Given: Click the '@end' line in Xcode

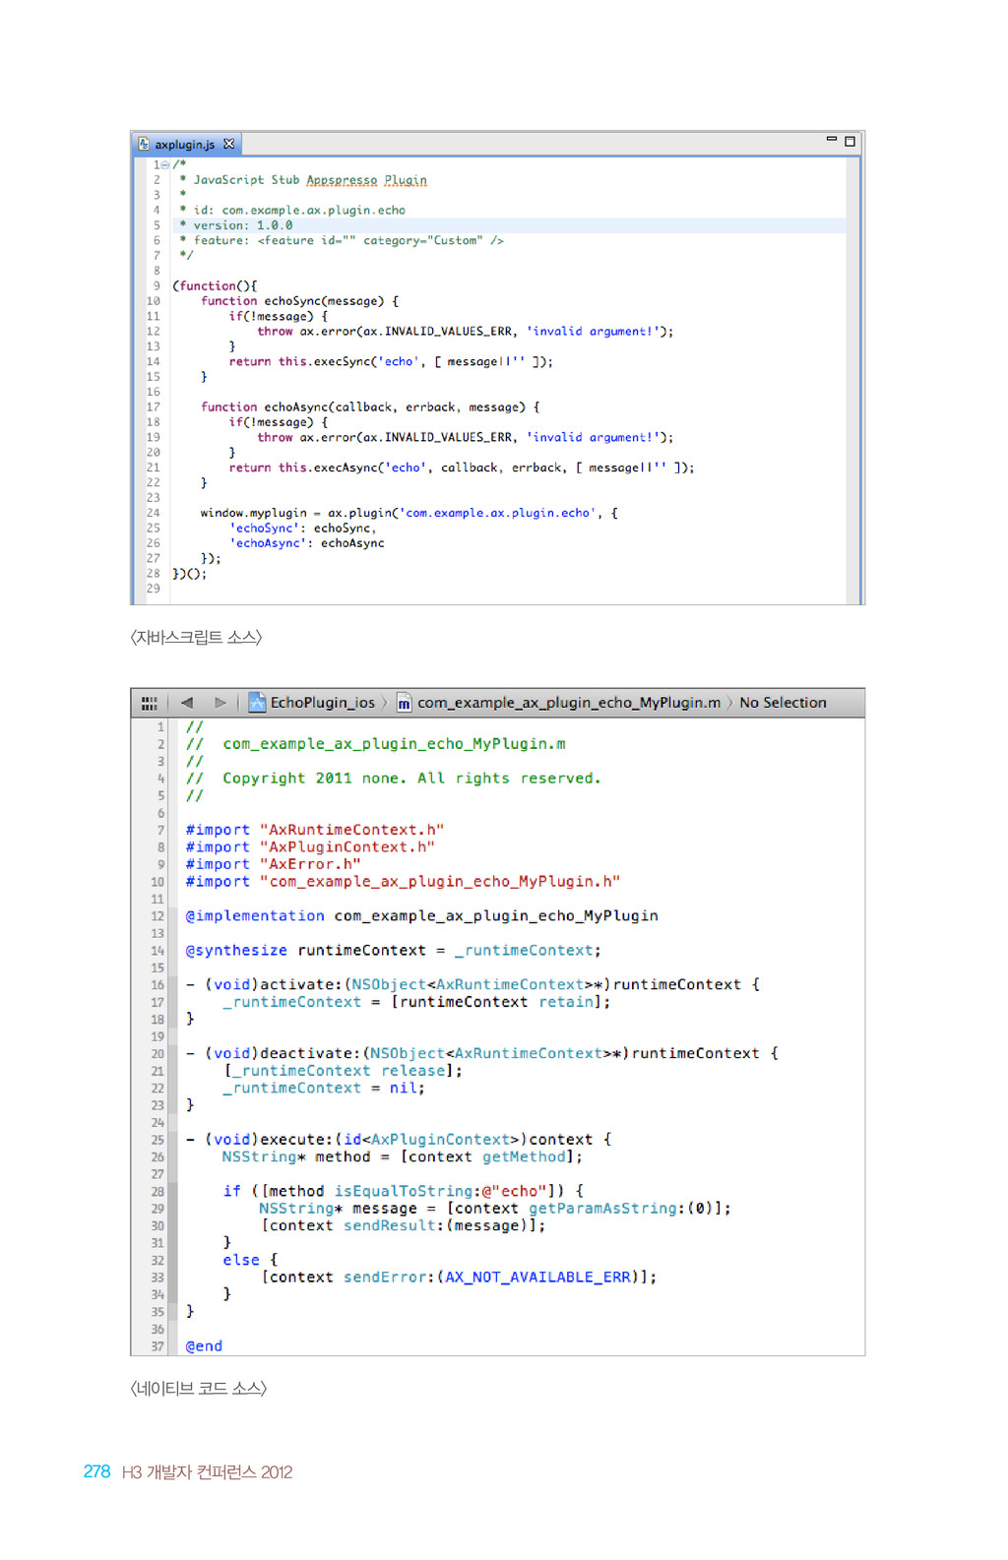Looking at the screenshot, I should click(x=204, y=1346).
